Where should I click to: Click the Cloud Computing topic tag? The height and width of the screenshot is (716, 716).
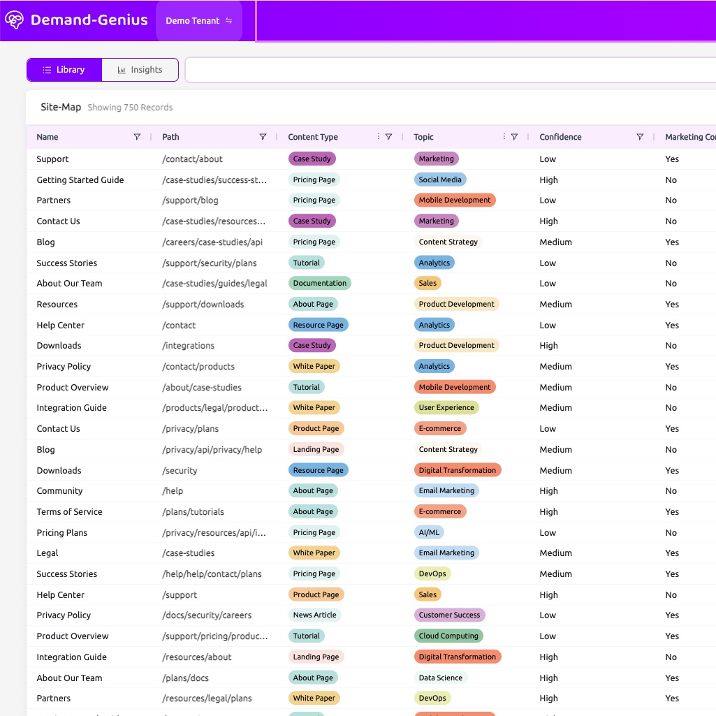(x=448, y=636)
